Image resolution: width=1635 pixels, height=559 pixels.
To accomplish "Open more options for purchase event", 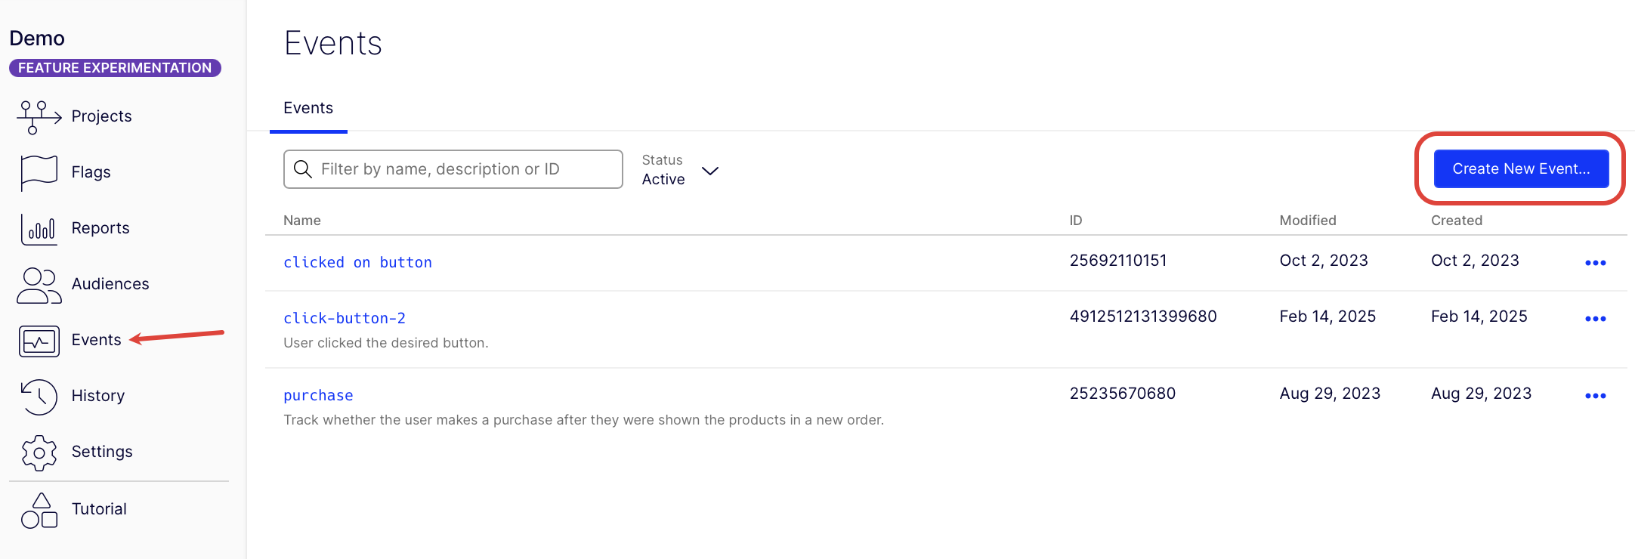I will (1595, 396).
